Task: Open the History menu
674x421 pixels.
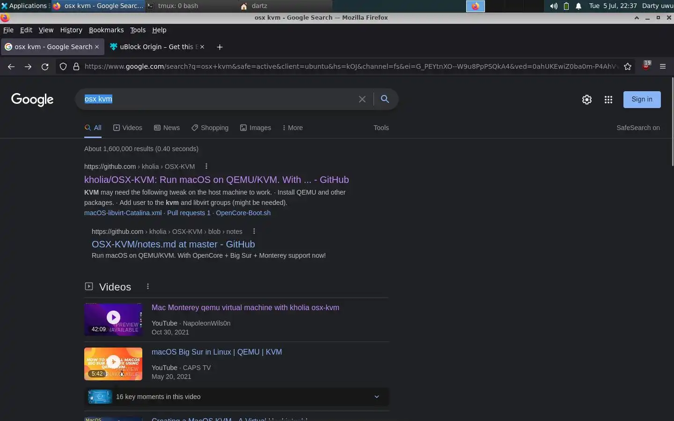Action: [71, 30]
